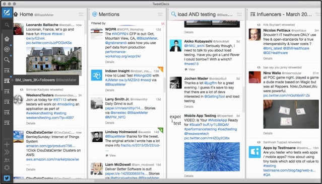Screen dimensions: 322x184
Task: Open Details under WeekendTesters tweet
Action: coord(31,123)
